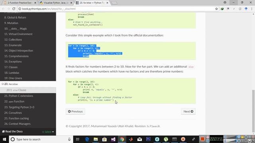Open the orange record app in taskbar
Screen dimensions: 255x143
(x=183, y=139)
